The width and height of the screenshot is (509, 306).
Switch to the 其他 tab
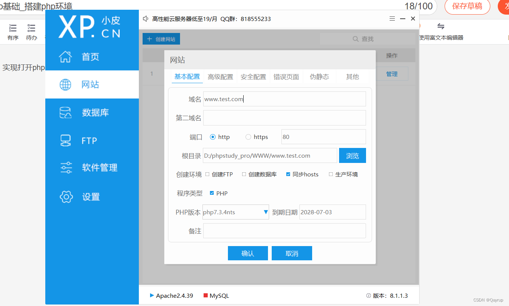353,77
